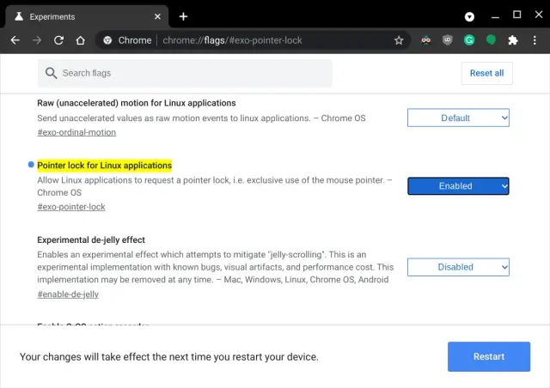Click the browser back arrow

(15, 40)
